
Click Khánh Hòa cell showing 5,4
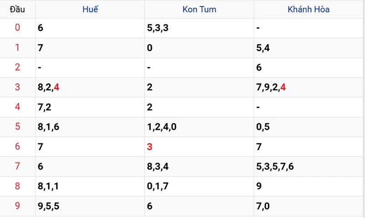coord(262,48)
